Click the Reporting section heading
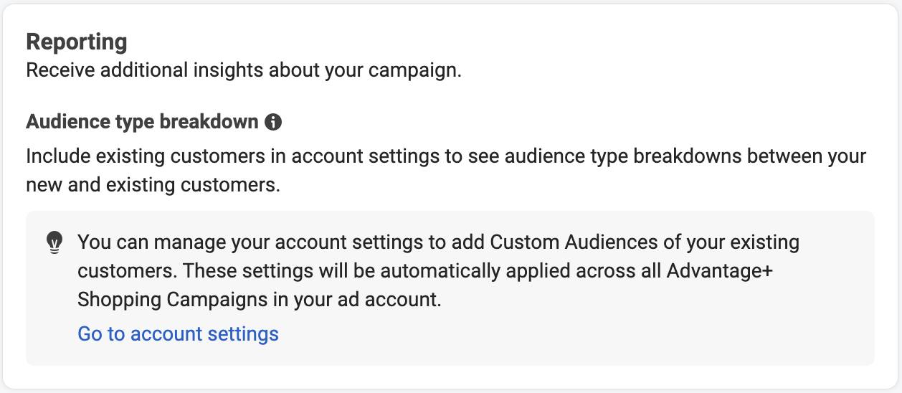Image resolution: width=902 pixels, height=393 pixels. point(77,42)
